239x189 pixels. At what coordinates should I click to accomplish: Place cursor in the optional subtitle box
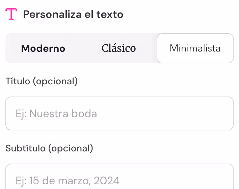[120, 178]
